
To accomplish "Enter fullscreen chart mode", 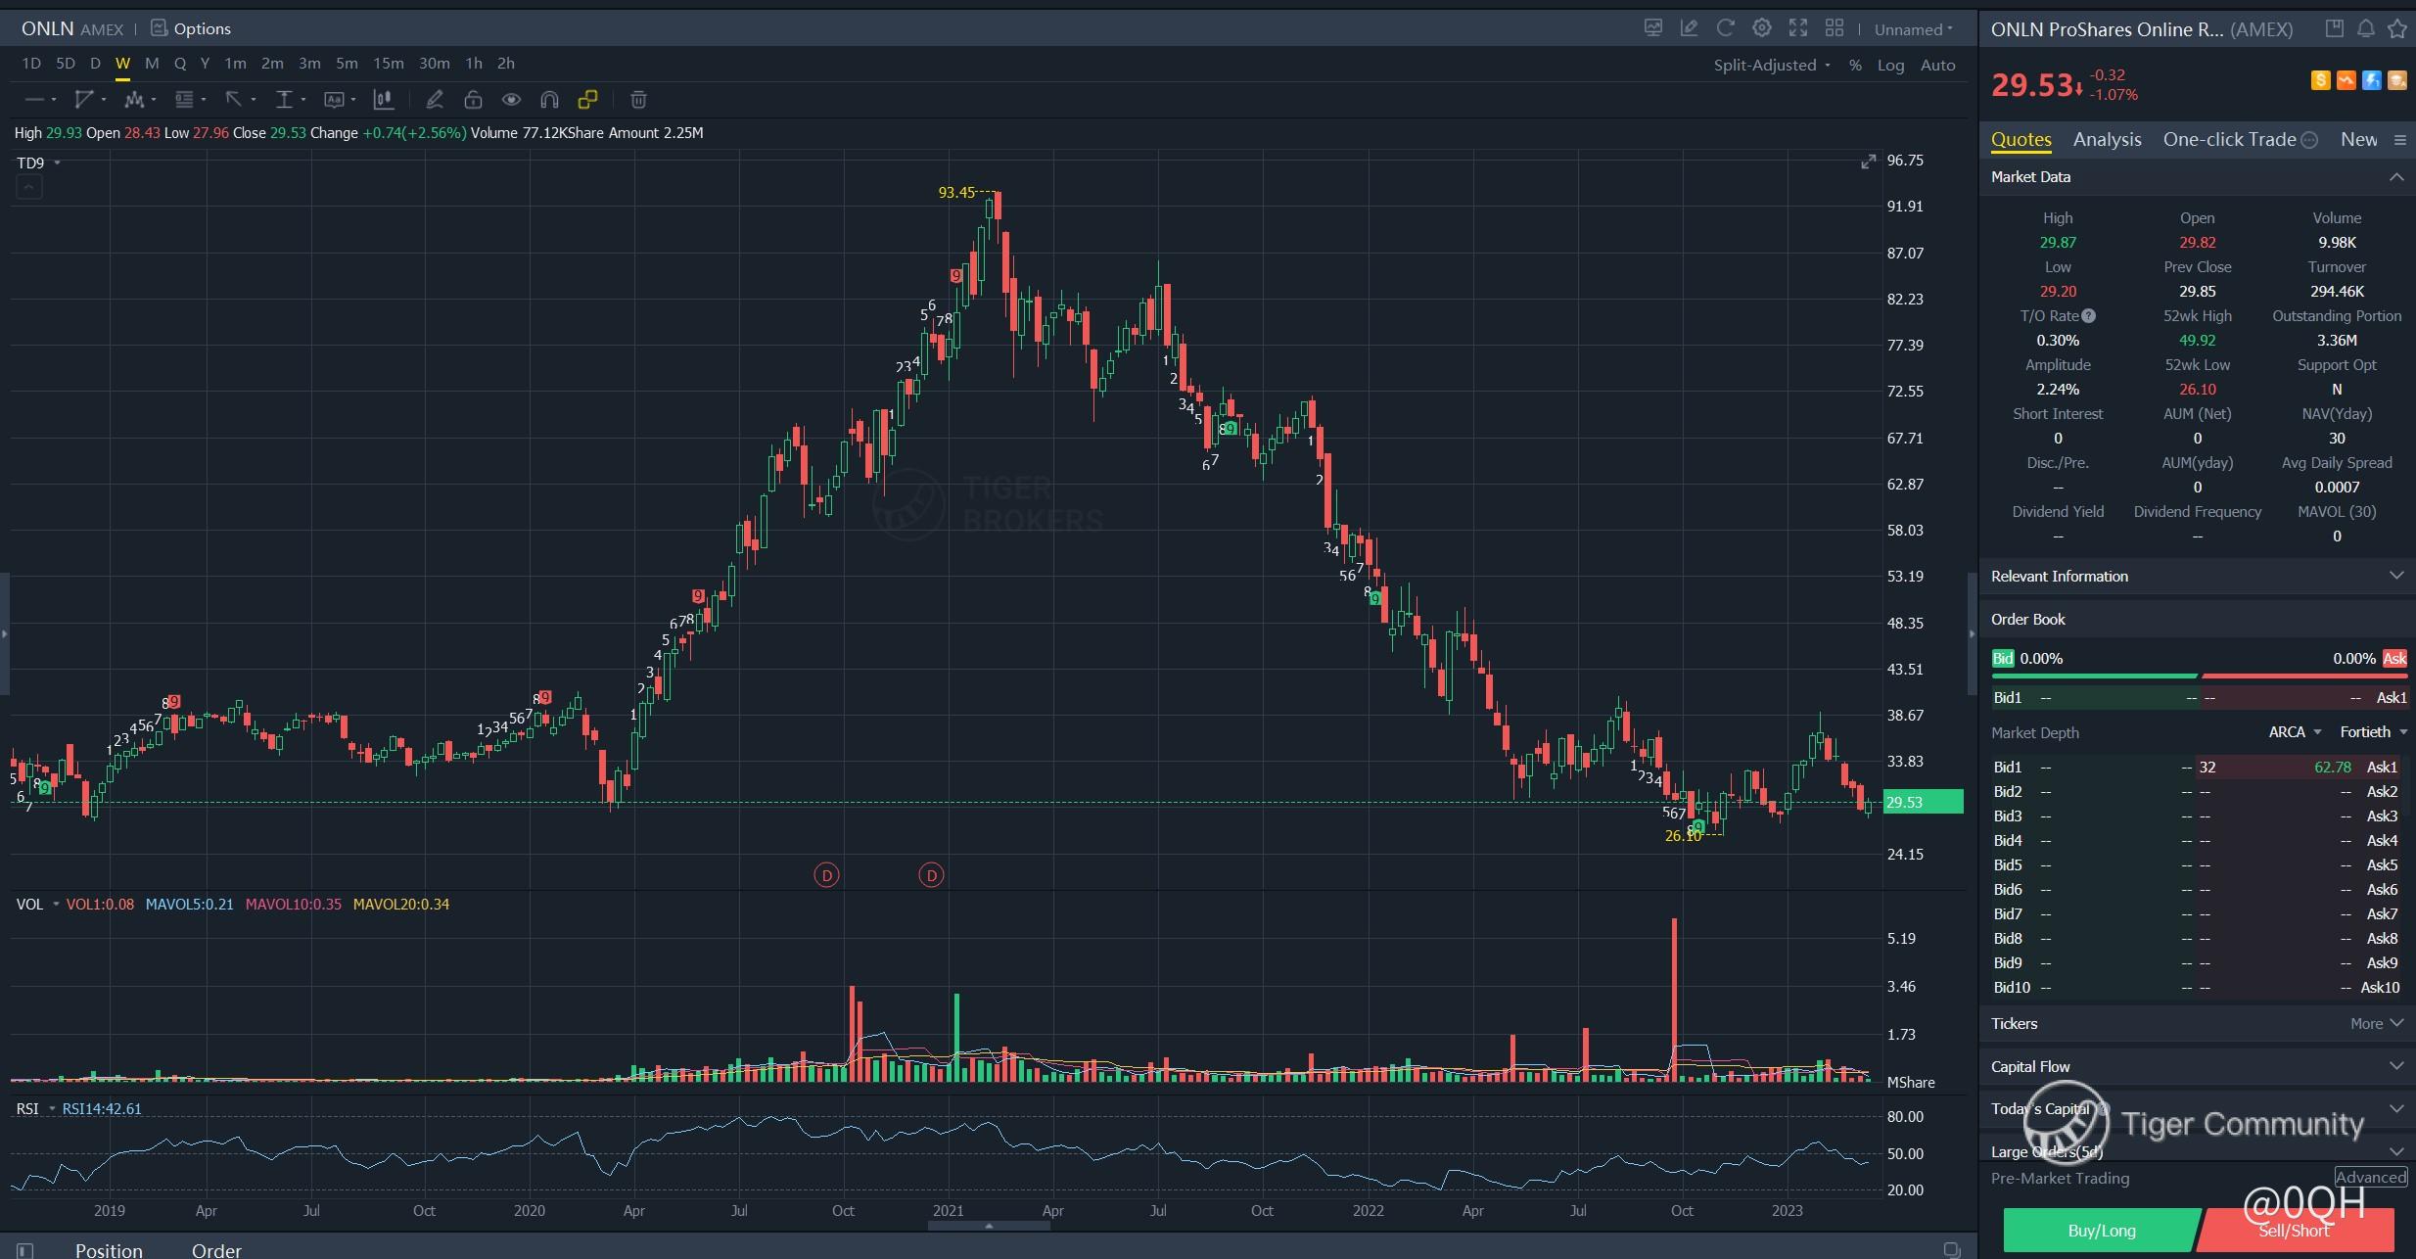I will pyautogui.click(x=1797, y=28).
